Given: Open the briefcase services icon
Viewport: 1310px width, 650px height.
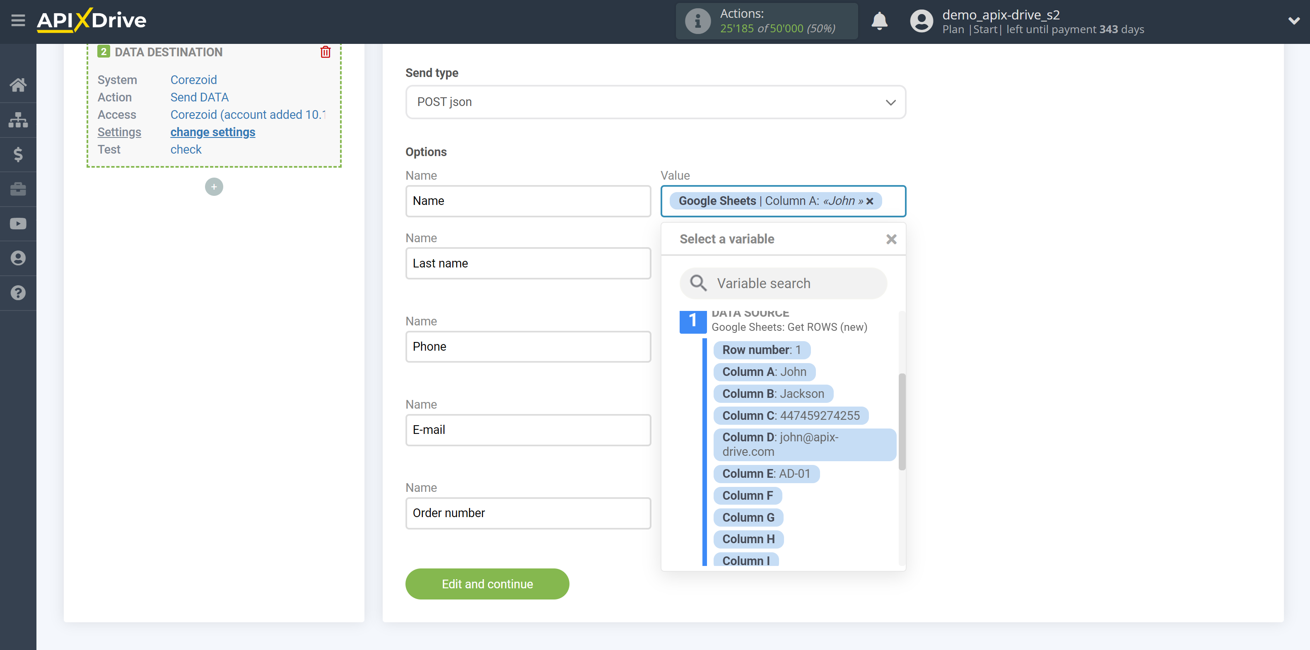Looking at the screenshot, I should tap(18, 189).
